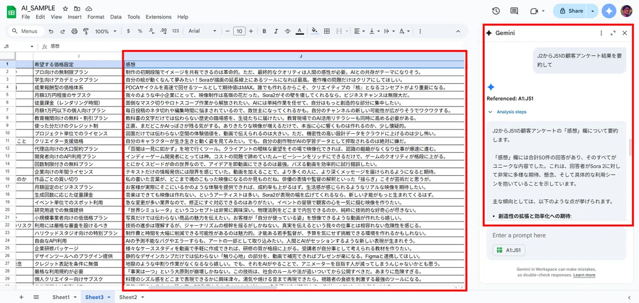The height and width of the screenshot is (303, 639).
Task: Open the Learn more link
Action: coord(584,275)
